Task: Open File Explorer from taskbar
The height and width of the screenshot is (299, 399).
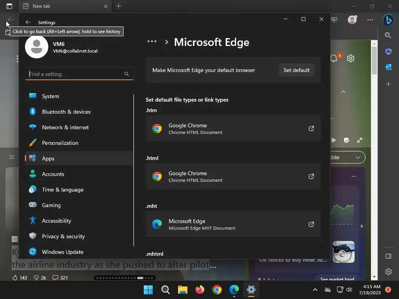Action: pos(182,290)
